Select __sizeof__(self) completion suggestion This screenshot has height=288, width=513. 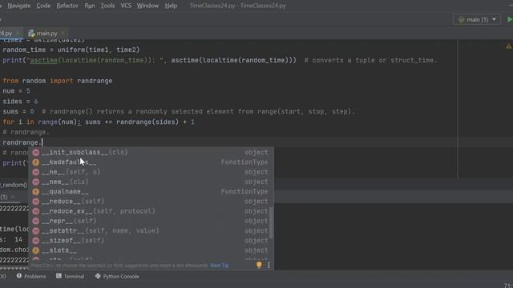151,241
